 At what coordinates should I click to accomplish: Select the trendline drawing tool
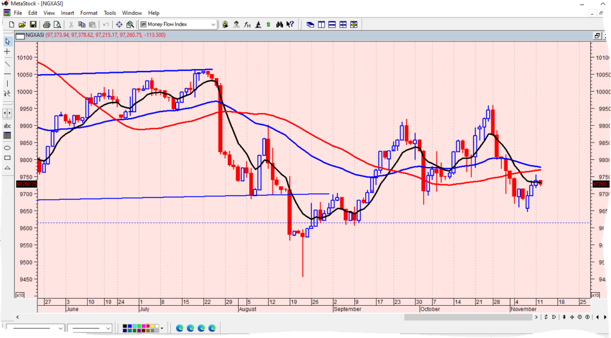pyautogui.click(x=7, y=63)
